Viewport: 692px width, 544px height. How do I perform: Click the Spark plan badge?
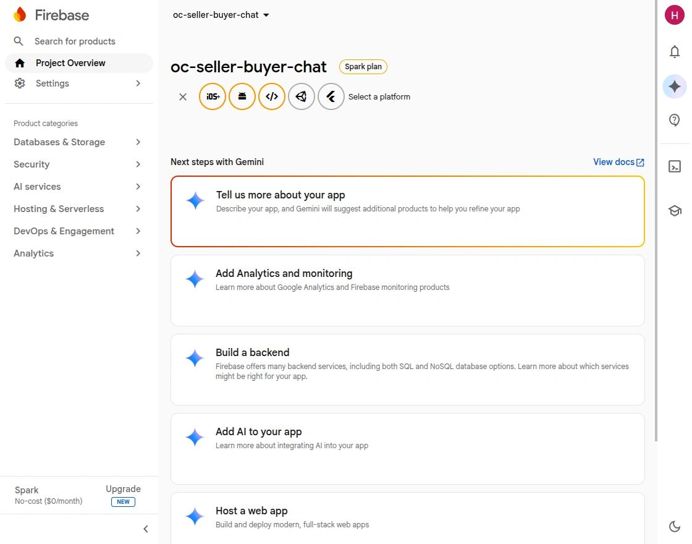[x=363, y=67]
